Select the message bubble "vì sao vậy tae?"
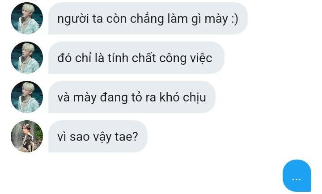 click(98, 136)
